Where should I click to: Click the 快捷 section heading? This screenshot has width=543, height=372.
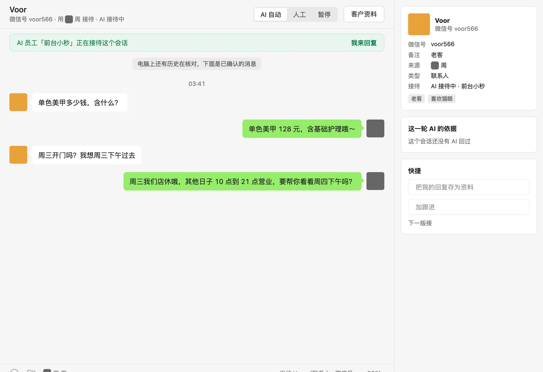click(414, 171)
